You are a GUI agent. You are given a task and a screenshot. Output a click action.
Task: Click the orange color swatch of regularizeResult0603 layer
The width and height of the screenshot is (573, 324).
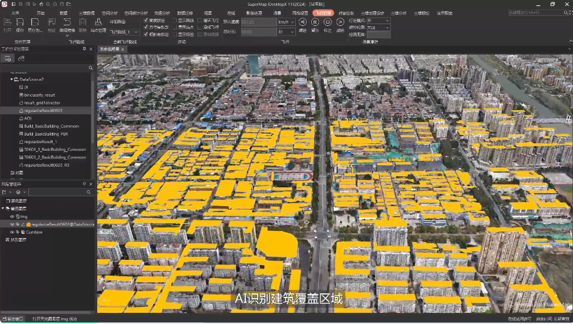tap(28, 224)
